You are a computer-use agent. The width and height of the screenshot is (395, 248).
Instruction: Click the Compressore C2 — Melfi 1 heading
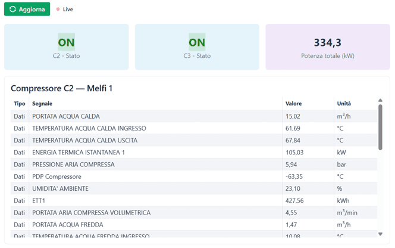[61, 88]
